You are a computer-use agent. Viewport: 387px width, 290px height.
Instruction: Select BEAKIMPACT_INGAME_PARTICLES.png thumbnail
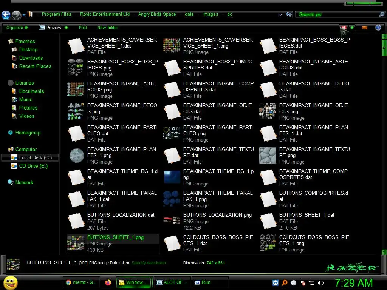click(172, 133)
